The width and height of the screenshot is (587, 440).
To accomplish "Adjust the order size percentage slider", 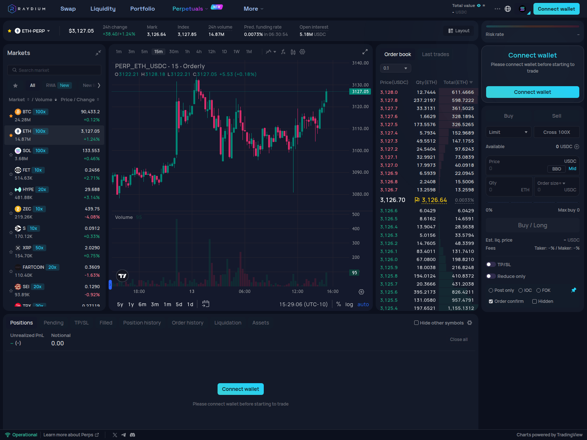I will pos(533,202).
